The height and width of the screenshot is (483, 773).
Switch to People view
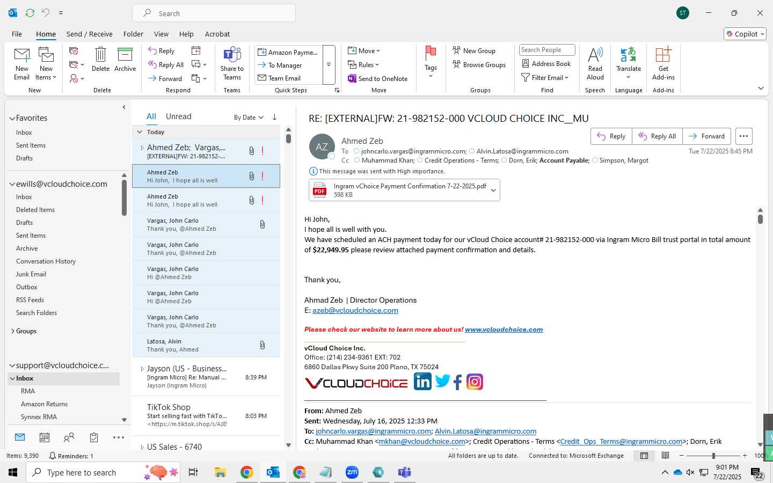pyautogui.click(x=69, y=437)
